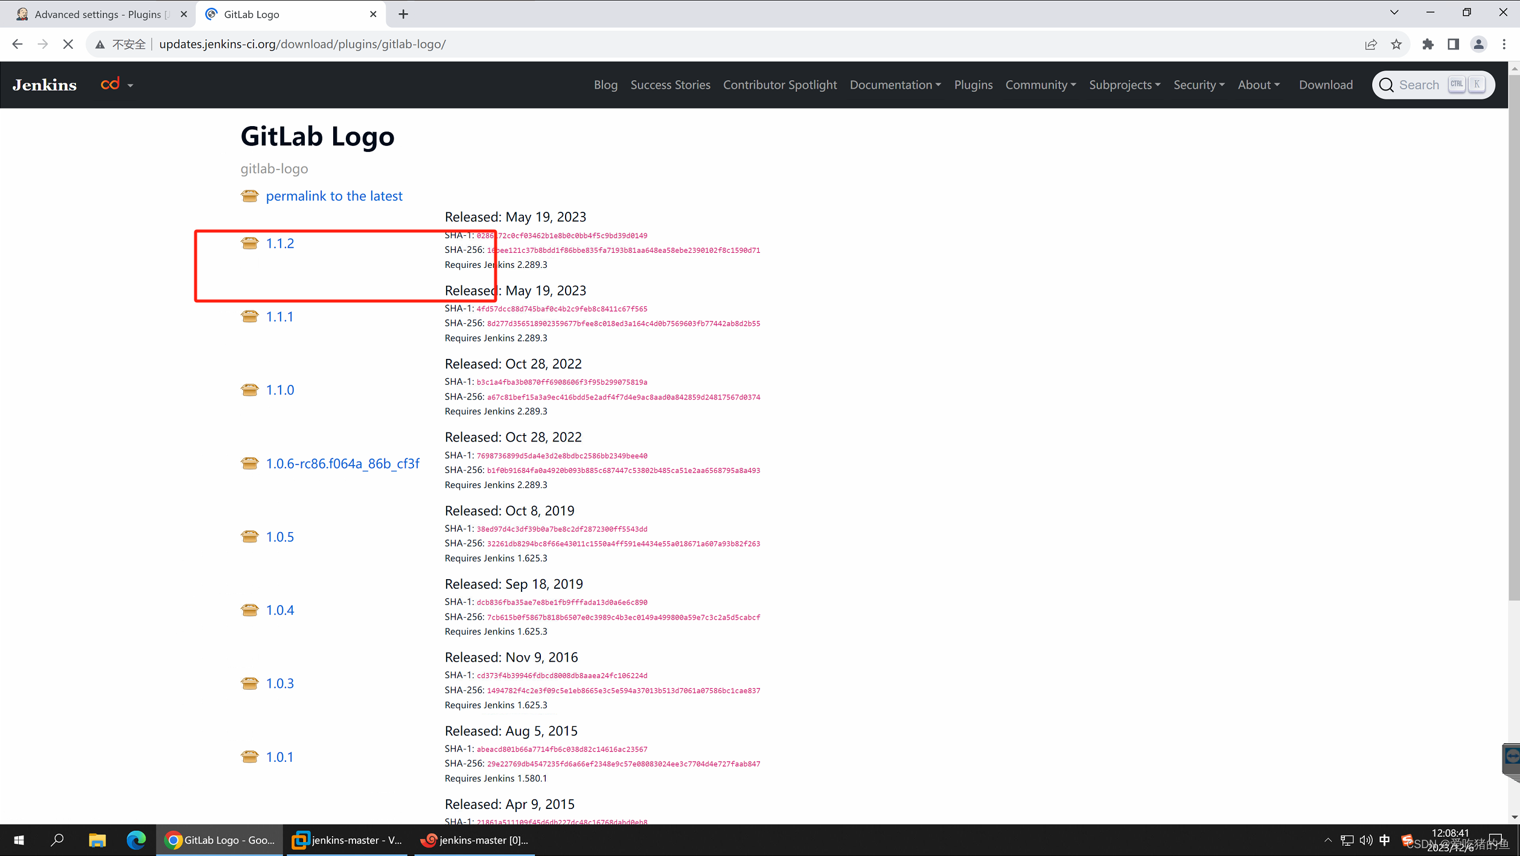
Task: Click the browser forward arrow
Action: 42,44
